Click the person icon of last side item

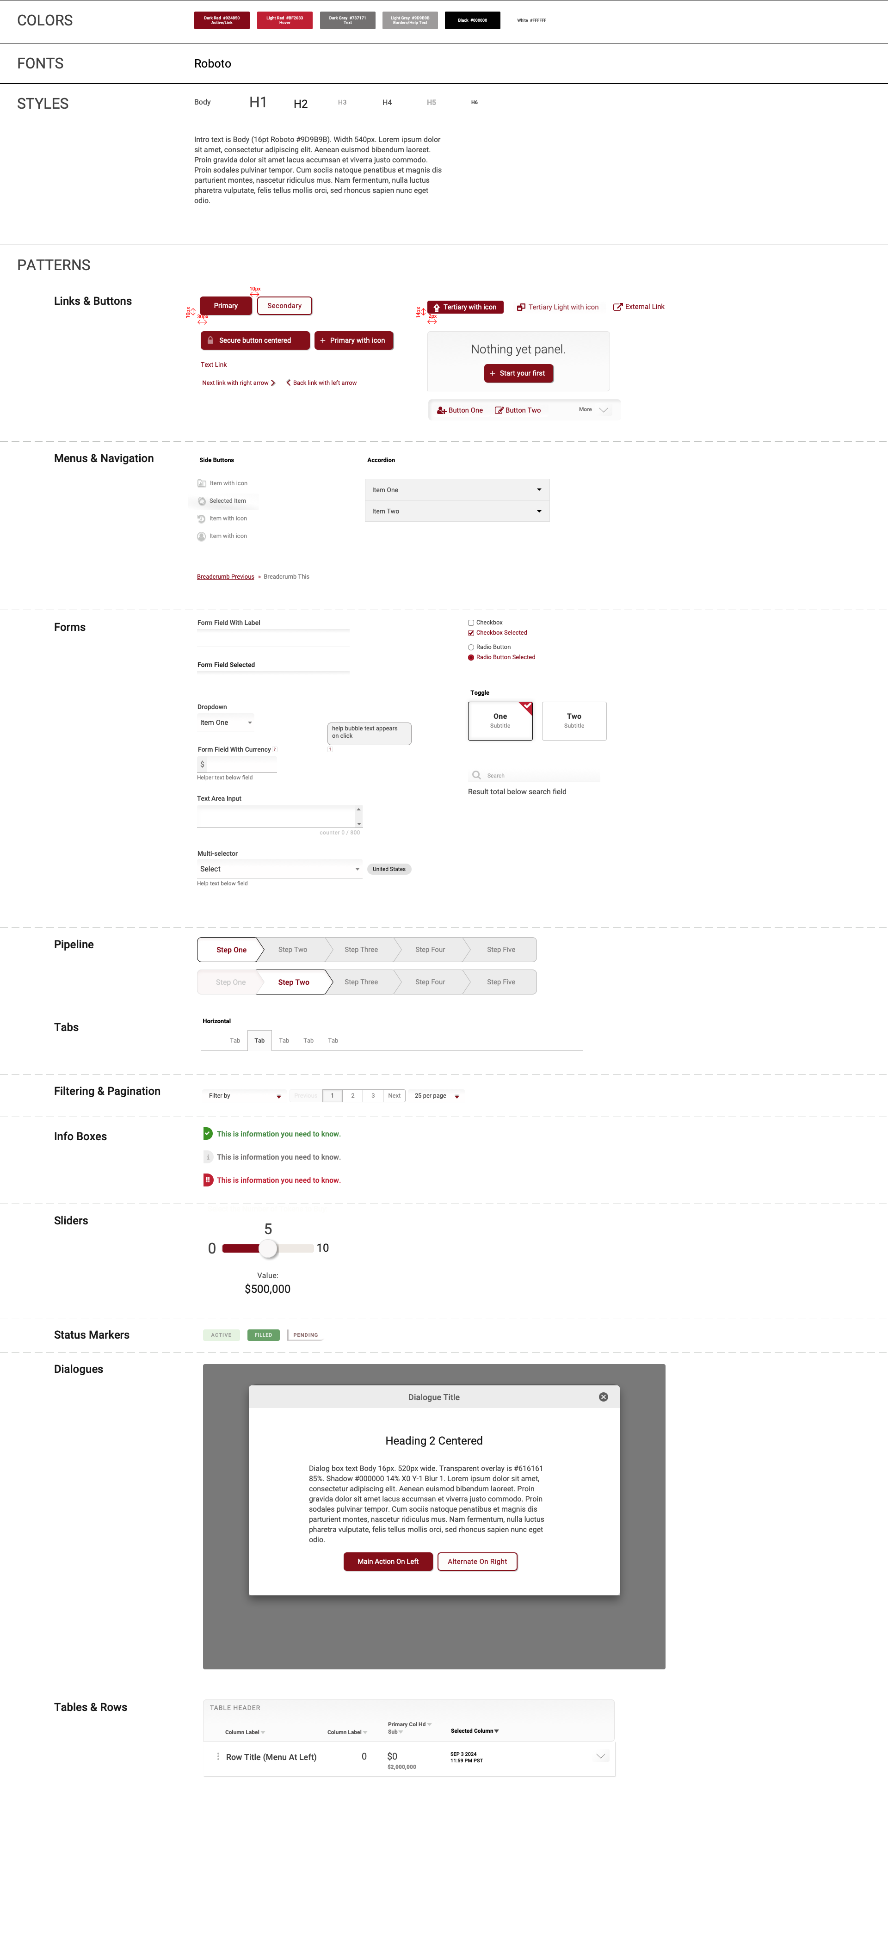pos(202,537)
